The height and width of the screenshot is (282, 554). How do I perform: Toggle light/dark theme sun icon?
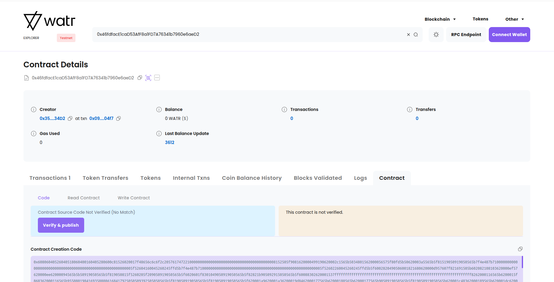[x=436, y=35]
